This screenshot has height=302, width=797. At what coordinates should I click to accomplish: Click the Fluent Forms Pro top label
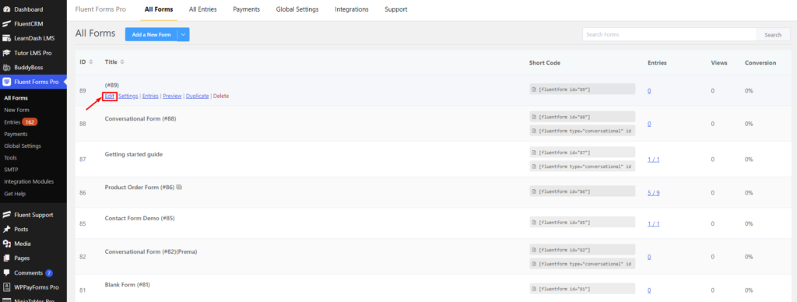[x=100, y=9]
